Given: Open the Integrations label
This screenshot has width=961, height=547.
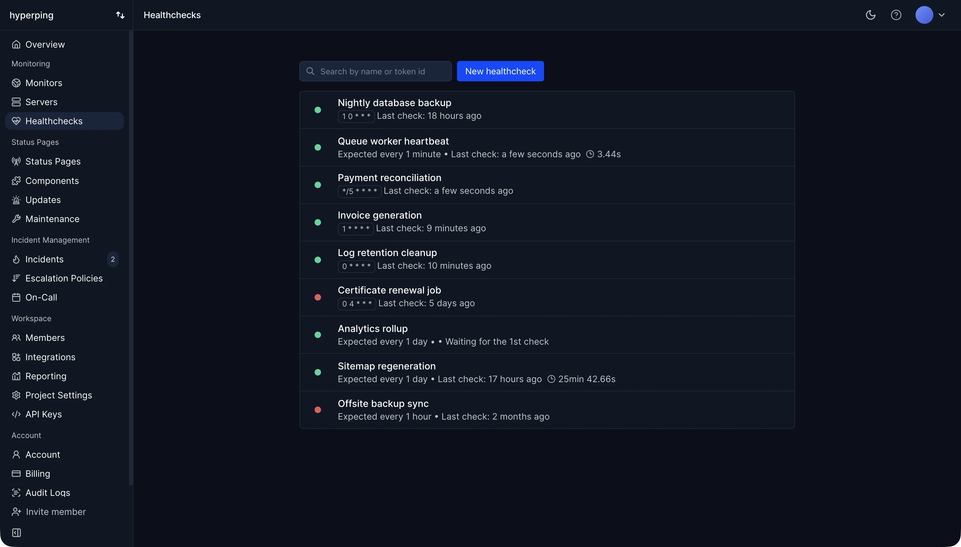Looking at the screenshot, I should click(50, 357).
